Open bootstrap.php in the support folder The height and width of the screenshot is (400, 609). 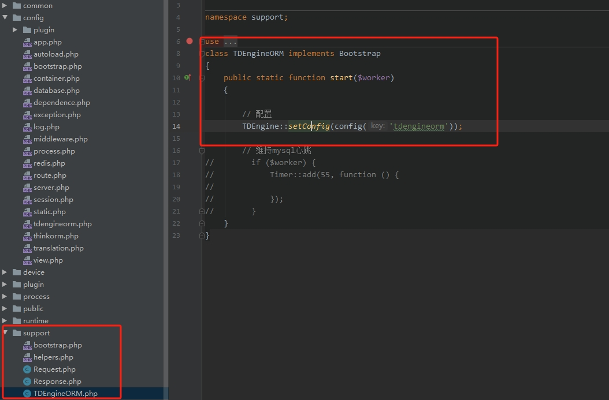click(57, 345)
